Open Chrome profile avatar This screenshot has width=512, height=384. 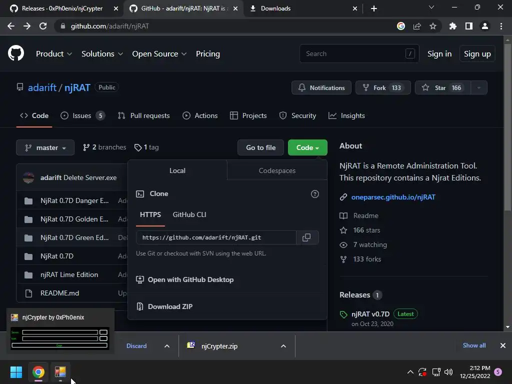coord(485,26)
